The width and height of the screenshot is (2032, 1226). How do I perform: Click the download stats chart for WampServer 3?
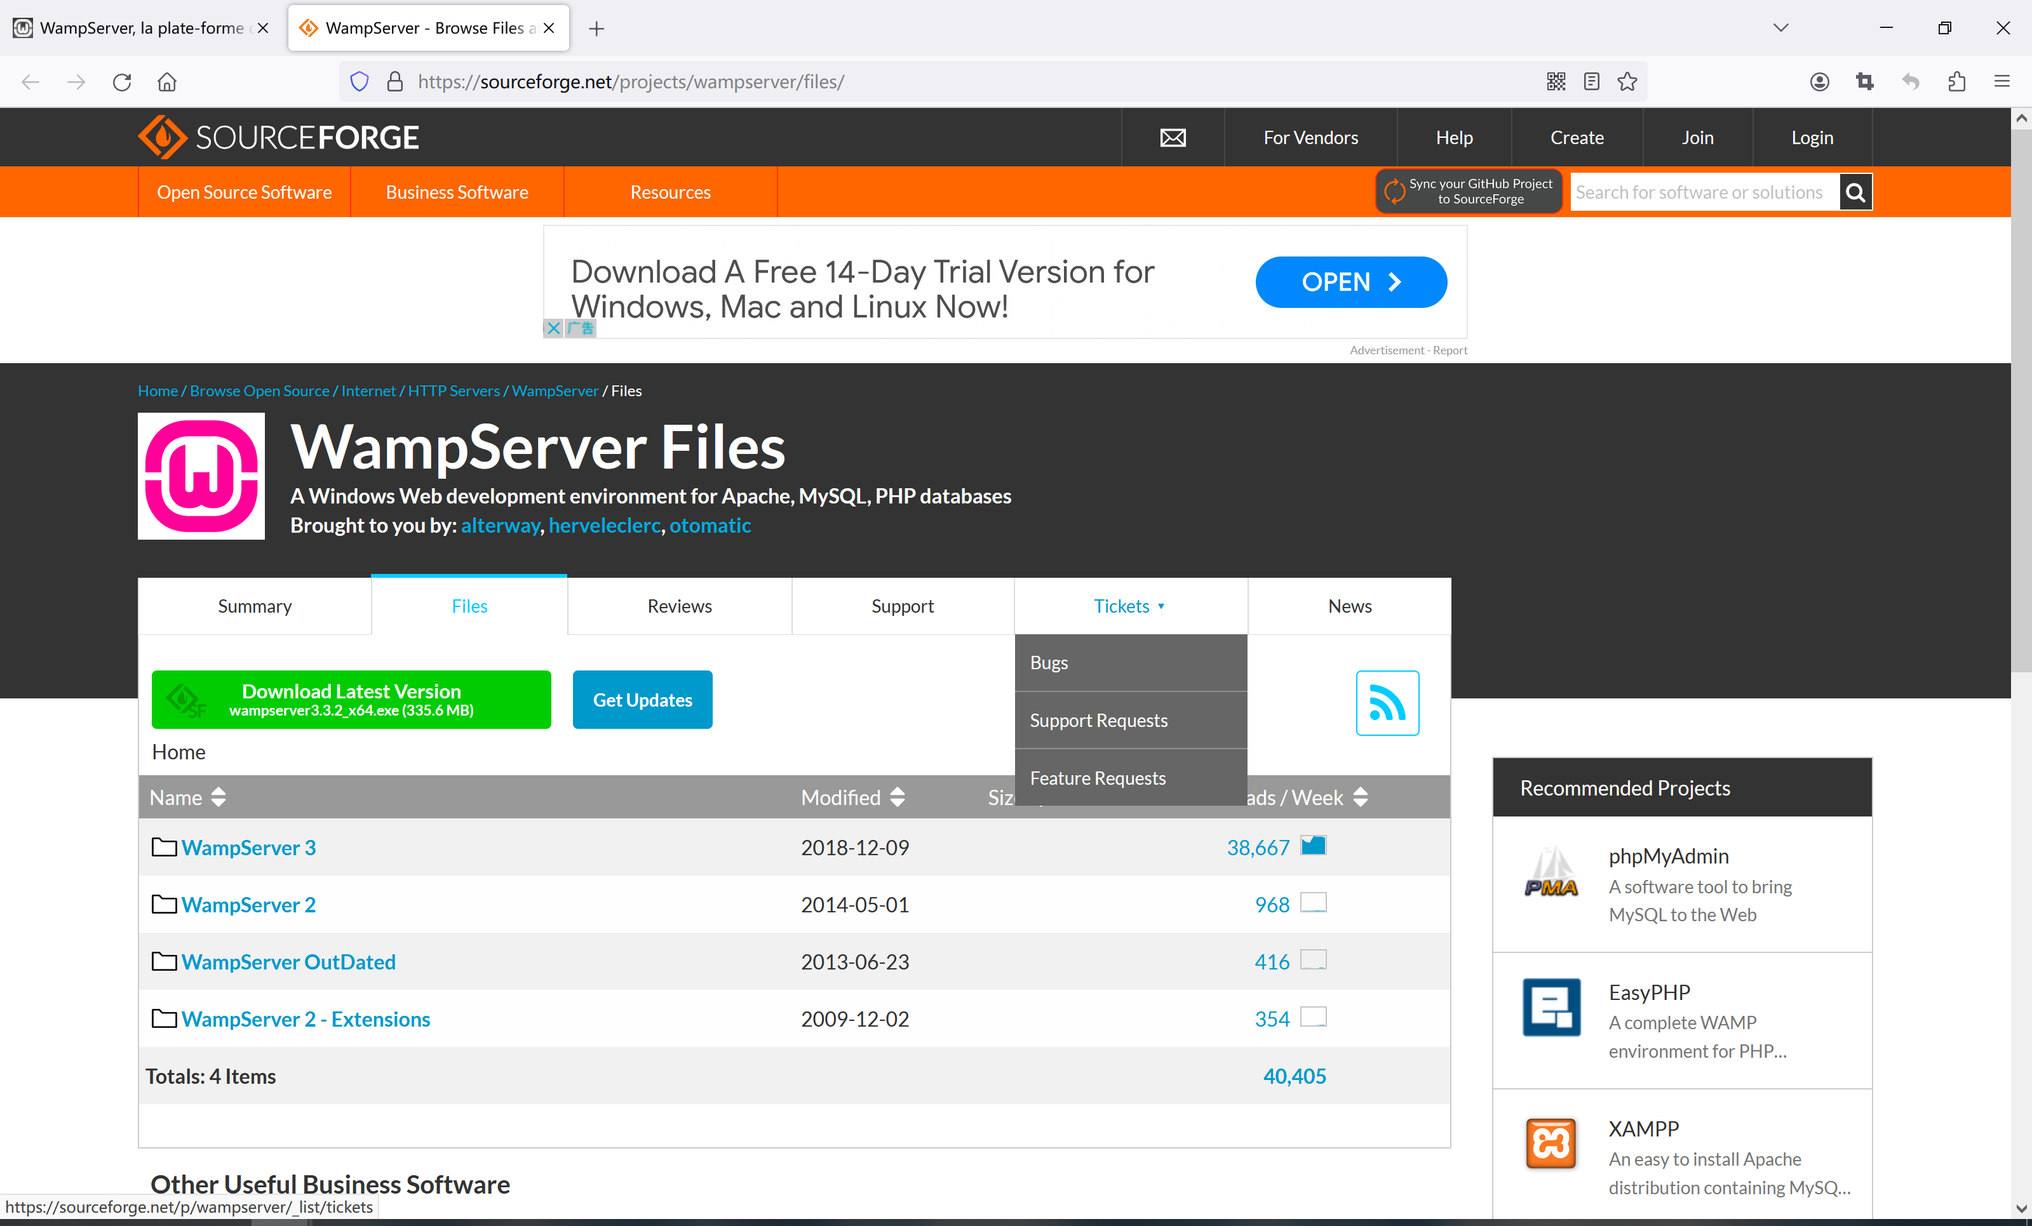click(1313, 846)
